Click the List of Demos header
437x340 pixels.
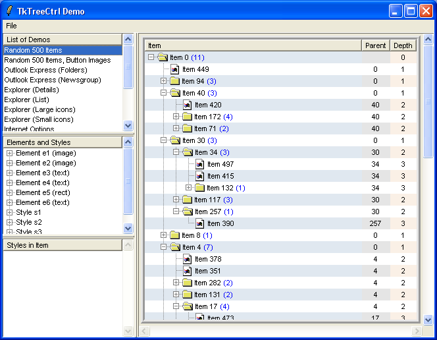click(x=63, y=40)
